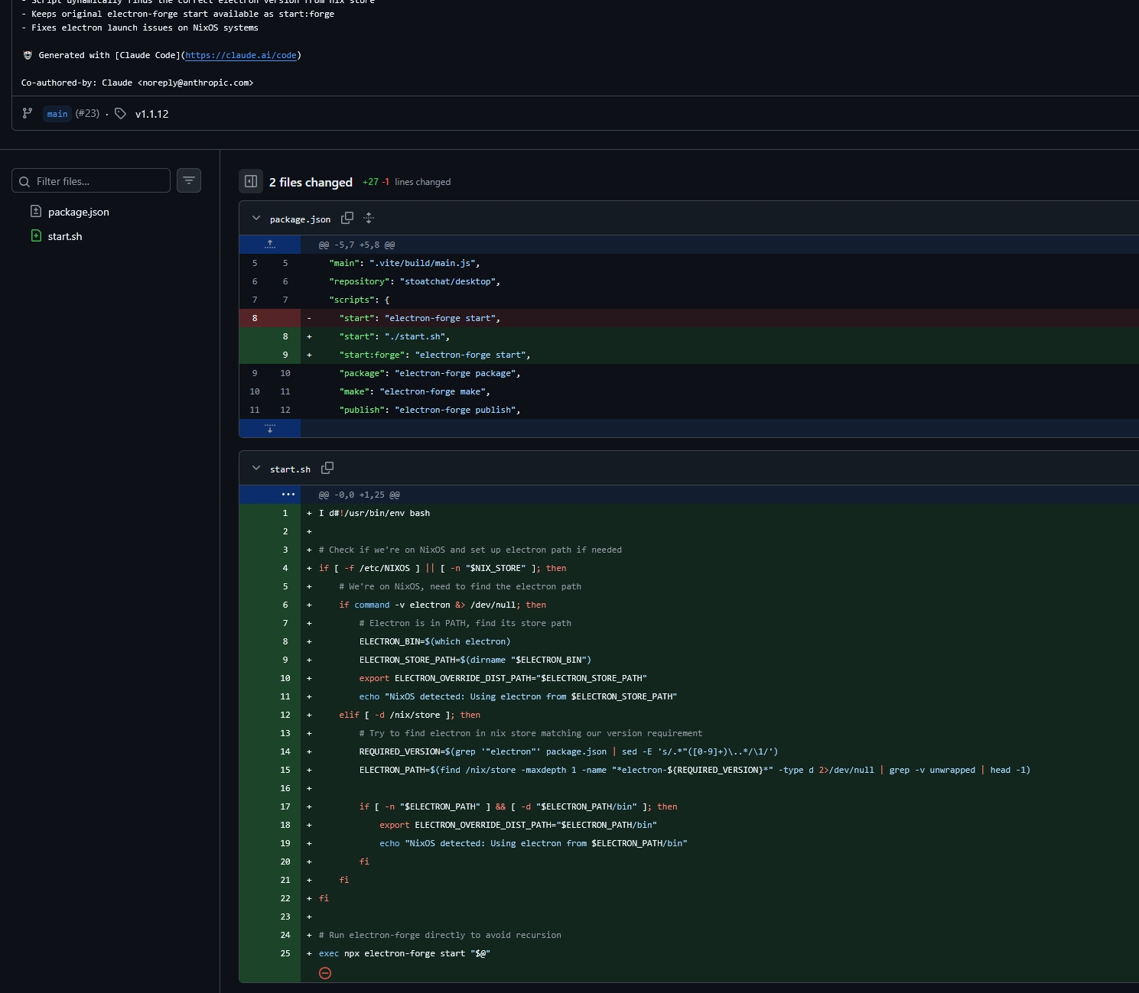1139x993 pixels.
Task: Collapse the start.sh diff section
Action: click(x=256, y=469)
